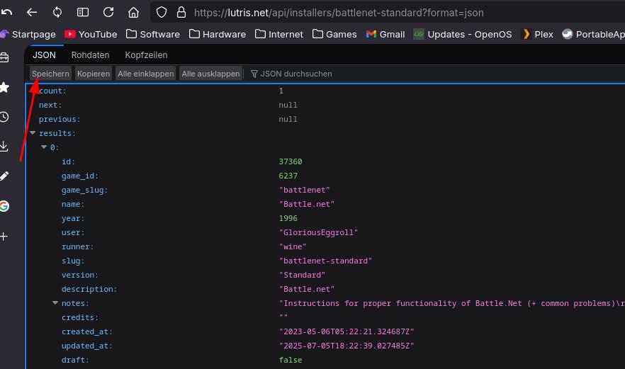
Task: Select the version value "Standard"
Action: click(302, 275)
